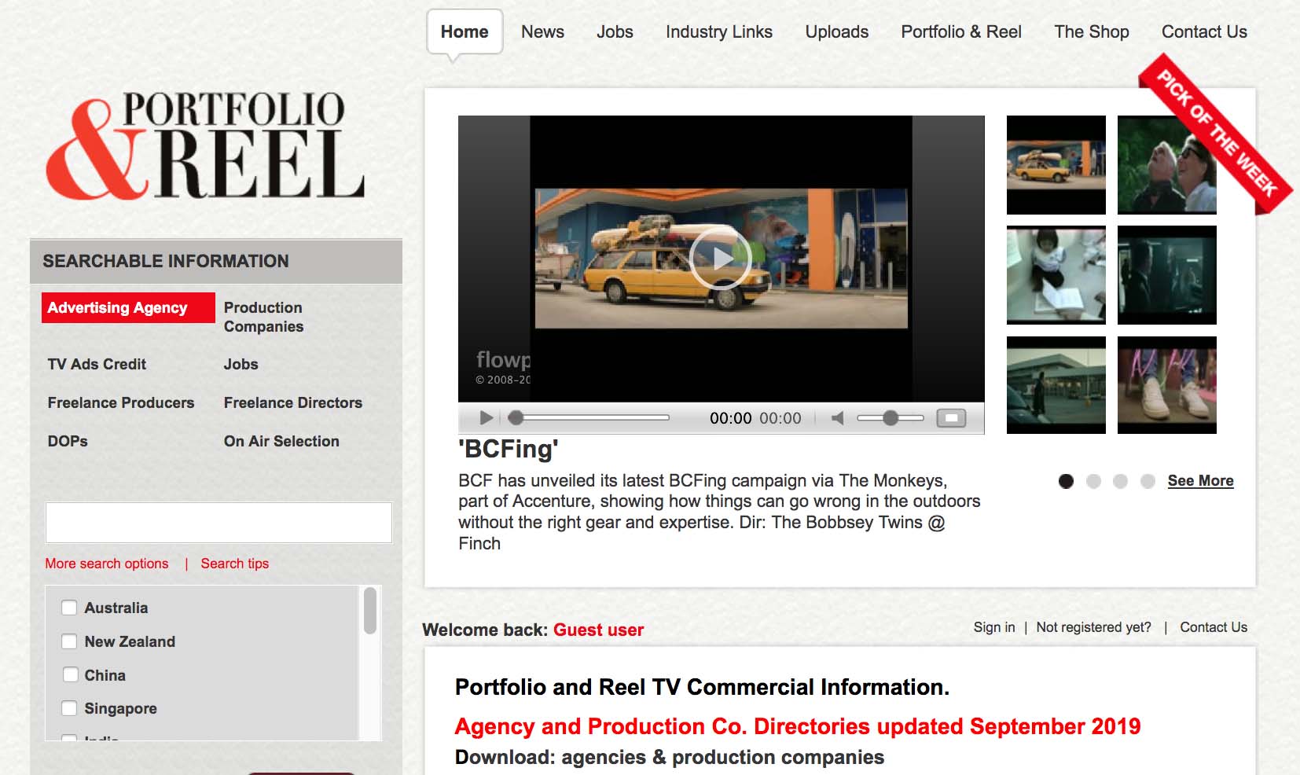1300x775 pixels.
Task: Adjust the video volume slider
Action: coord(891,418)
